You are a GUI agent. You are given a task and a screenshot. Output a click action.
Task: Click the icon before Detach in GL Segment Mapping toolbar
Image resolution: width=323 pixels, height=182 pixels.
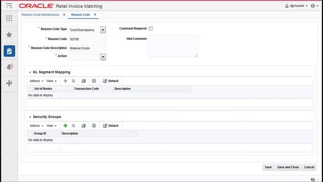tap(94, 81)
